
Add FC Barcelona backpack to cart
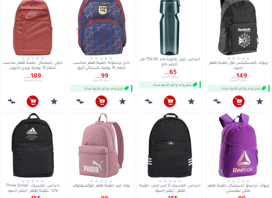click(101, 101)
